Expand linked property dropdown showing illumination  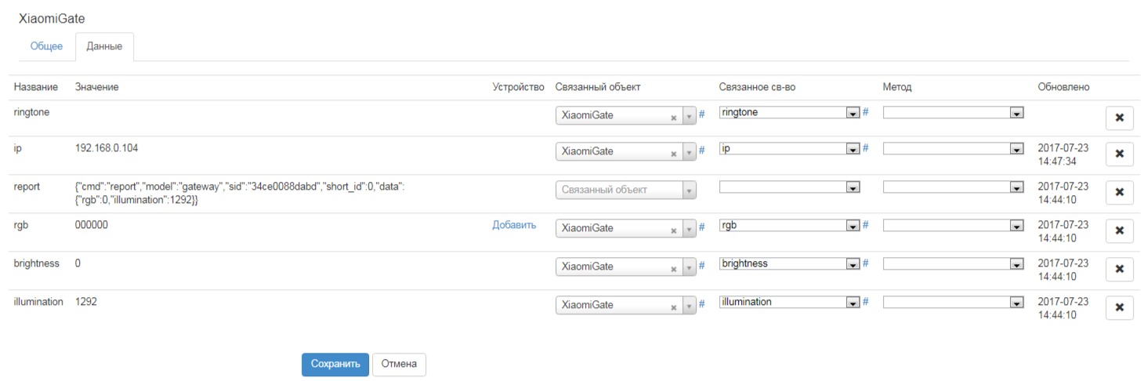click(x=790, y=303)
